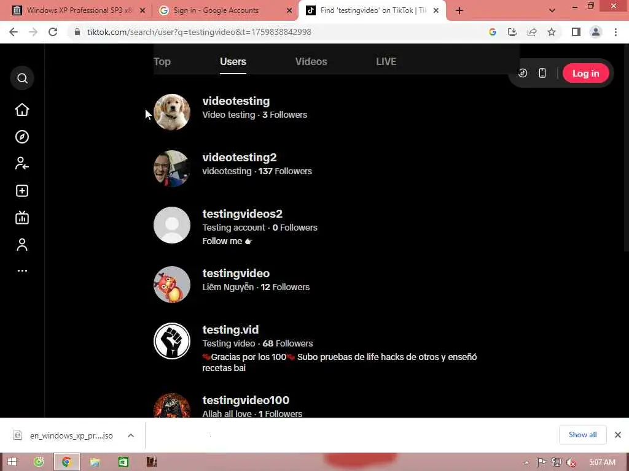Open the videotesting2 username link
Screen dimensions: 629x471
point(240,158)
